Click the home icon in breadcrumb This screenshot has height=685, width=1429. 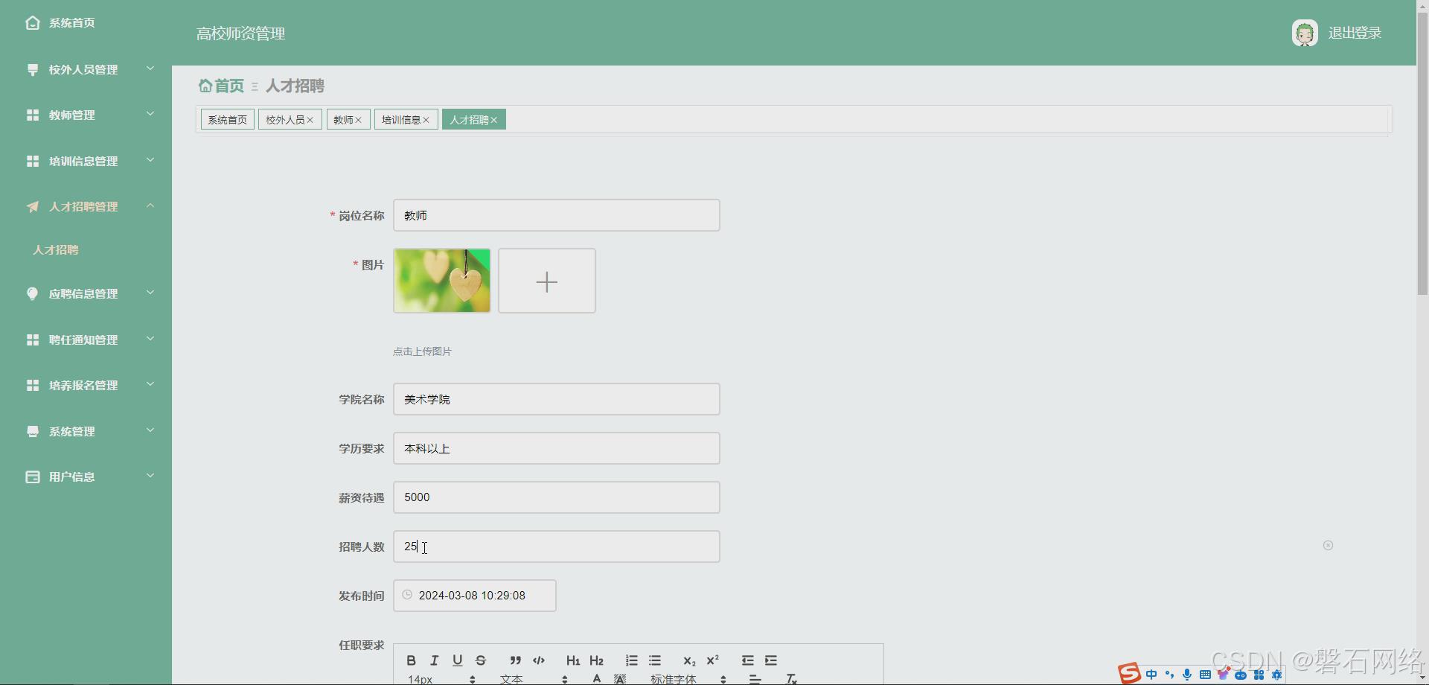tap(205, 86)
